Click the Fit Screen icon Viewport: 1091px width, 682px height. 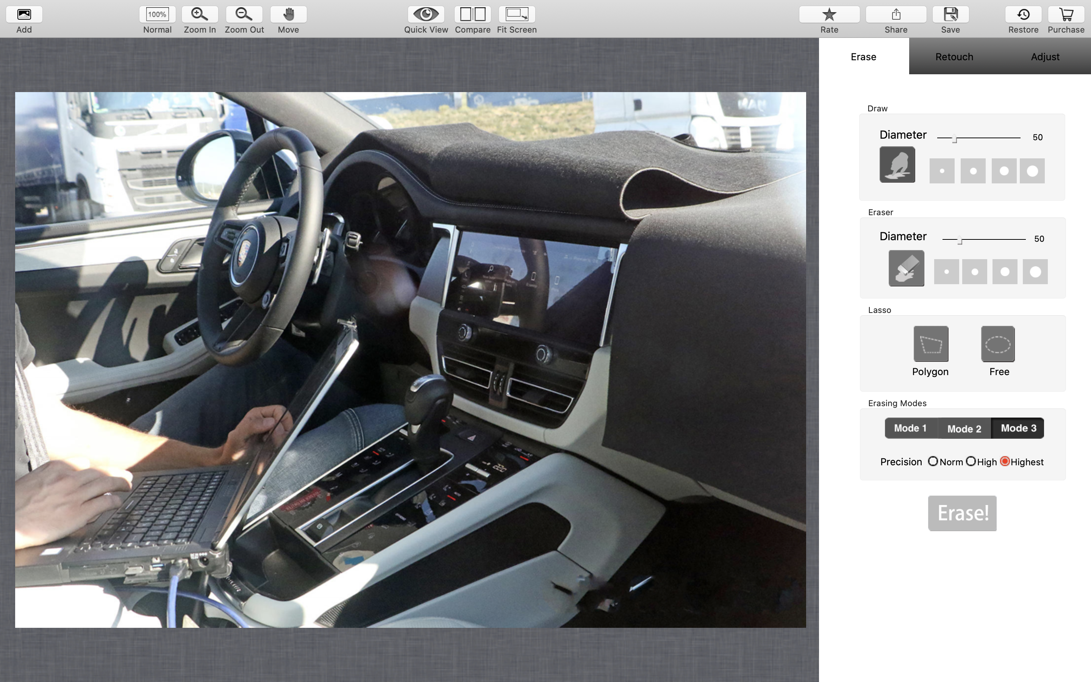pyautogui.click(x=517, y=14)
